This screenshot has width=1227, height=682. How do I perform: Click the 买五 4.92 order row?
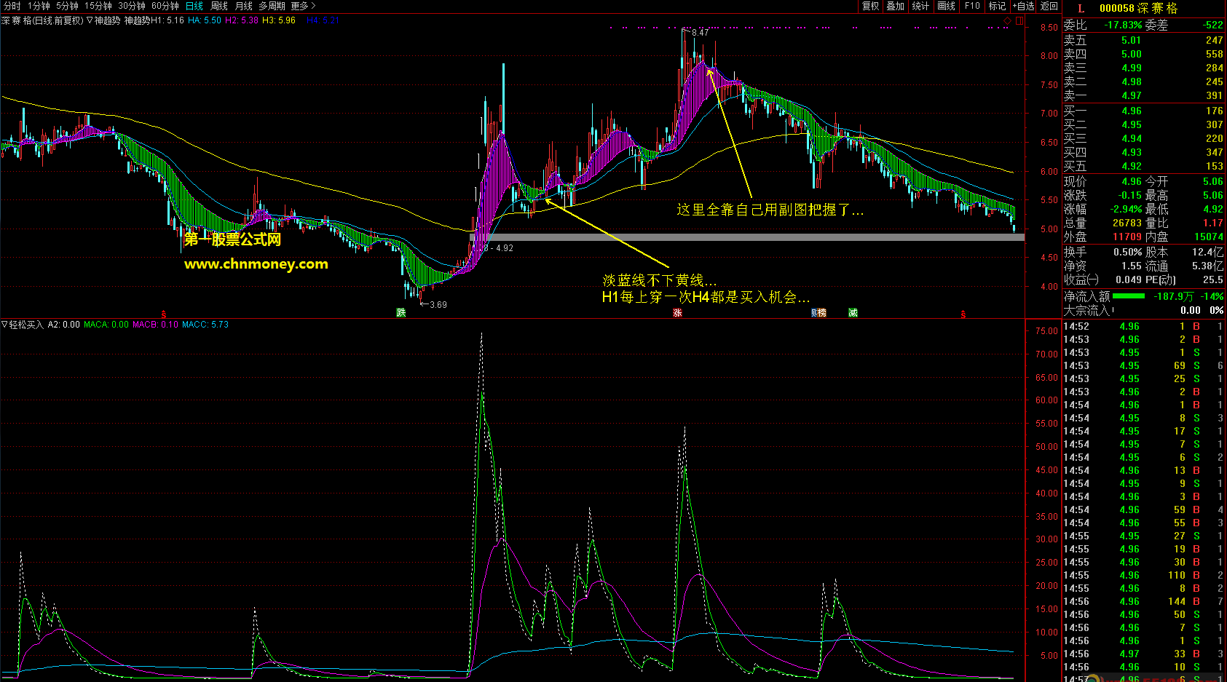point(1143,166)
